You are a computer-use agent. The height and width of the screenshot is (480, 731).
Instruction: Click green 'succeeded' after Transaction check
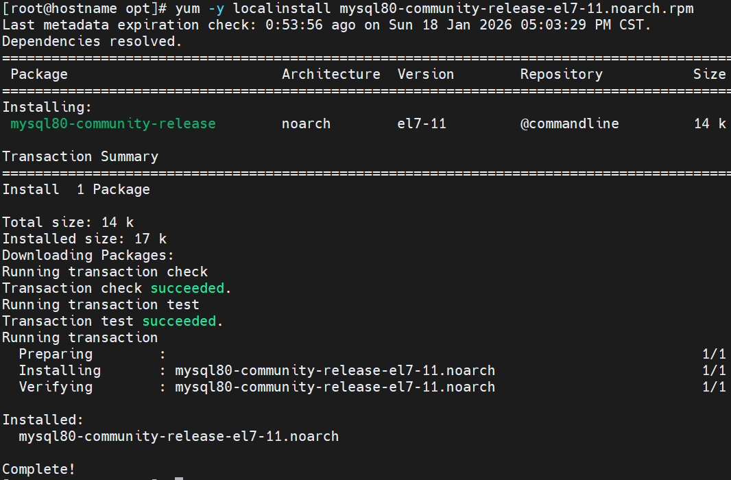(x=187, y=289)
